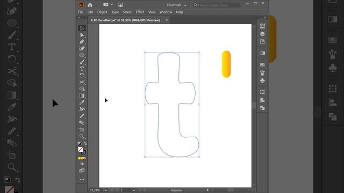
Task: Open the Draw mode options
Action: click(82, 164)
